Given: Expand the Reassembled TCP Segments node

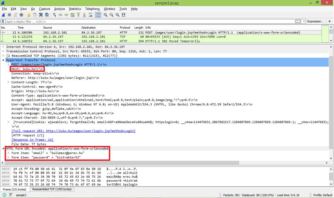Looking at the screenshot, I should [x=3, y=56].
